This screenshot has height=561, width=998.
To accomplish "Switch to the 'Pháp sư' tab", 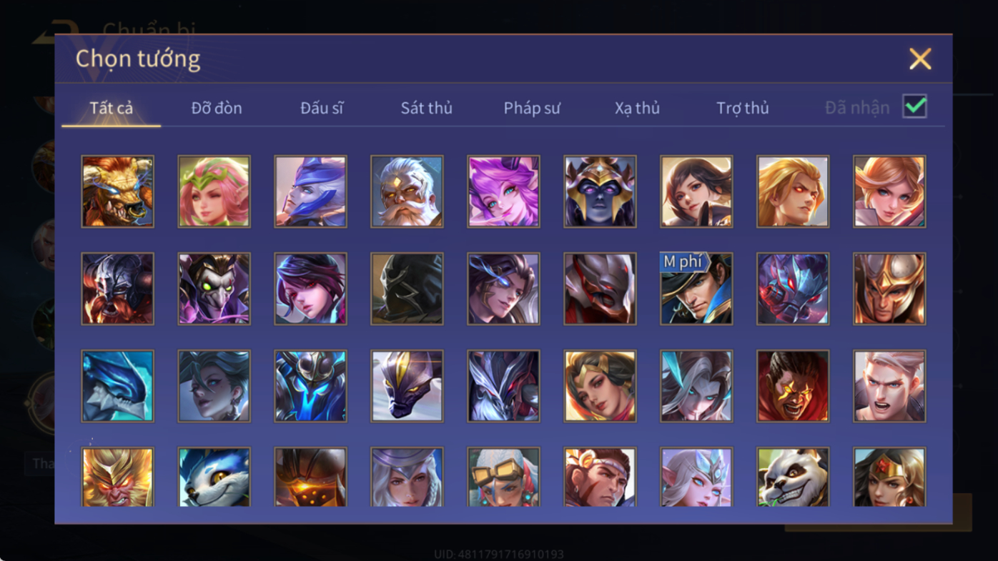I will pyautogui.click(x=532, y=108).
